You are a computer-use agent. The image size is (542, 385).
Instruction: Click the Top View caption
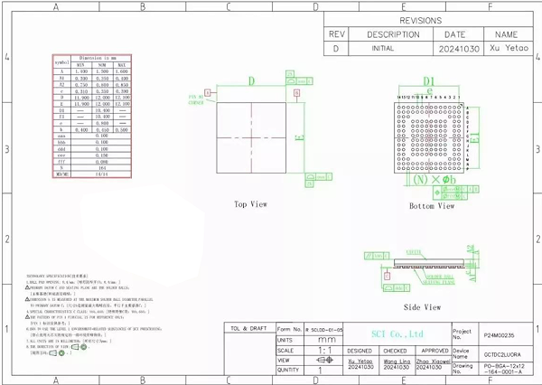pos(250,204)
